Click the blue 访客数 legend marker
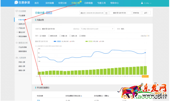 (x=55, y=41)
